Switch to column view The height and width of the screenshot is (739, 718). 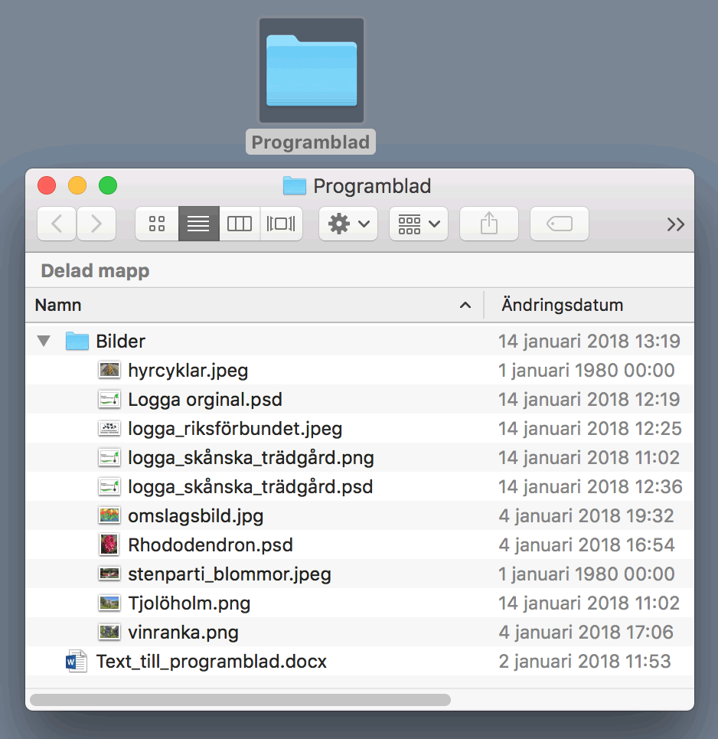240,224
